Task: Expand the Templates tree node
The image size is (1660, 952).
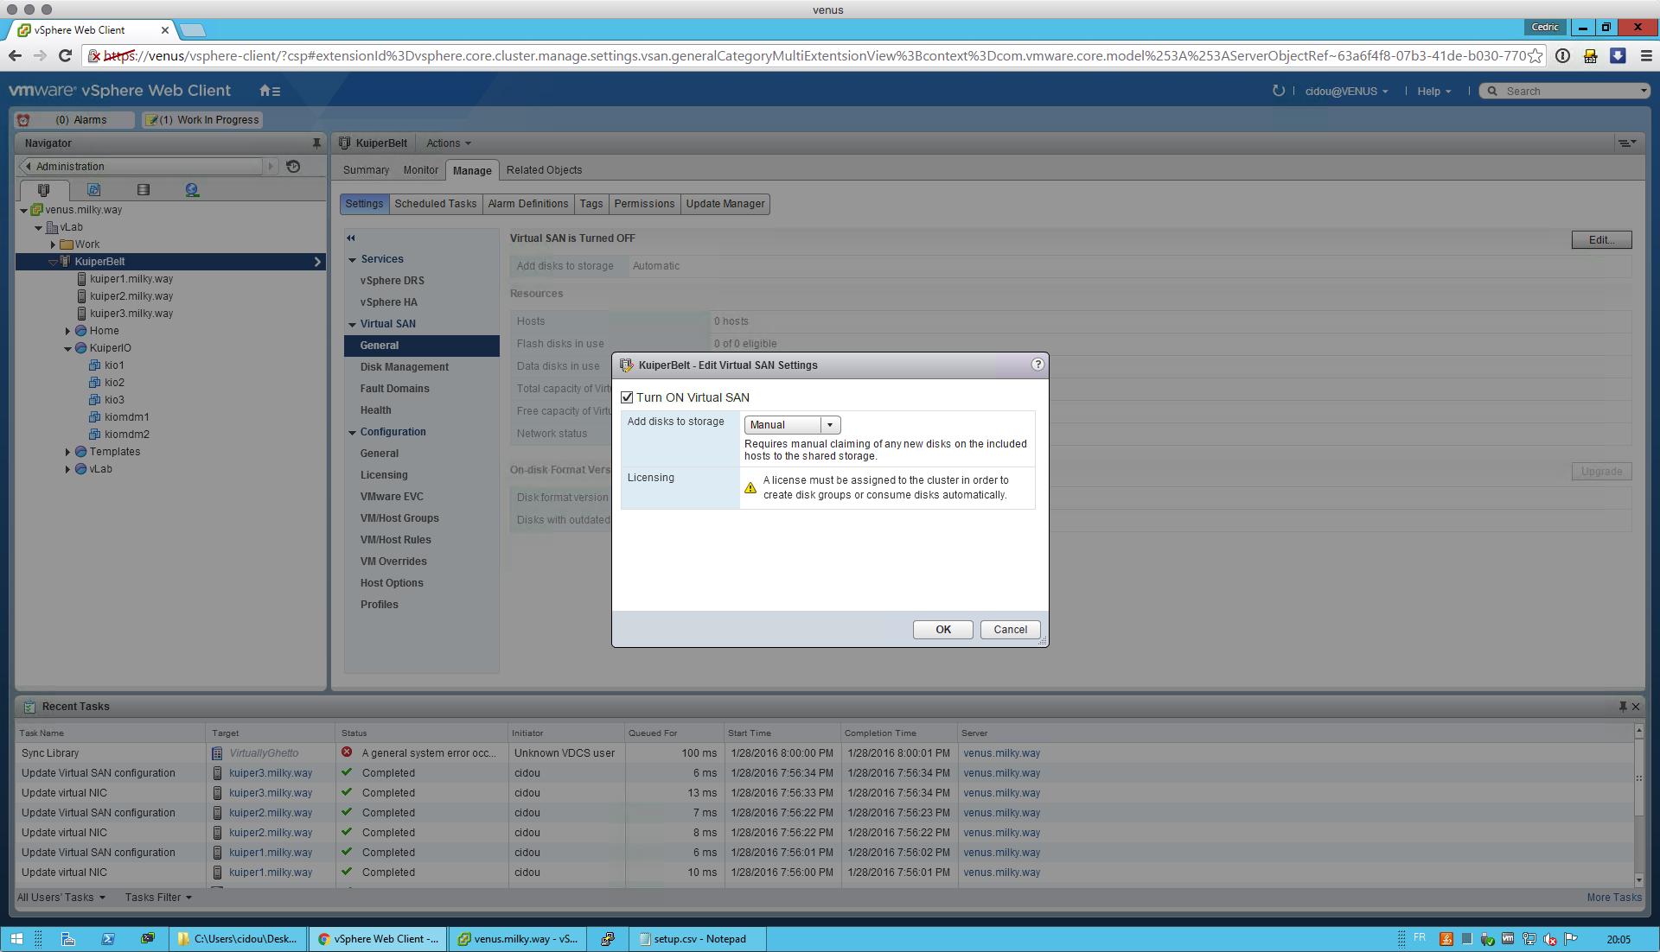Action: 67,452
